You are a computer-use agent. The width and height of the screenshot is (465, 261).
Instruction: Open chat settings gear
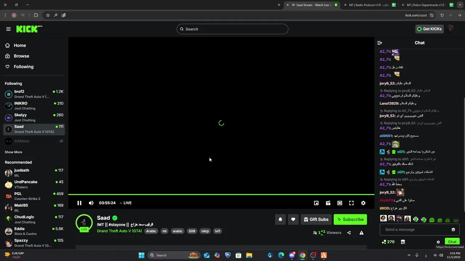coord(438,242)
